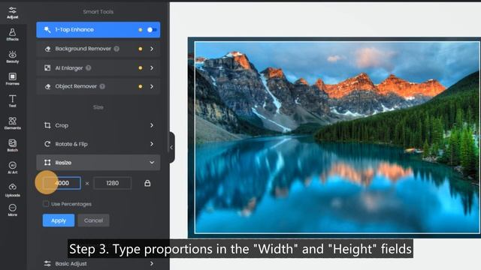Select the 1-Tap Enhance tool
Image resolution: width=481 pixels, height=270 pixels.
[x=98, y=30]
